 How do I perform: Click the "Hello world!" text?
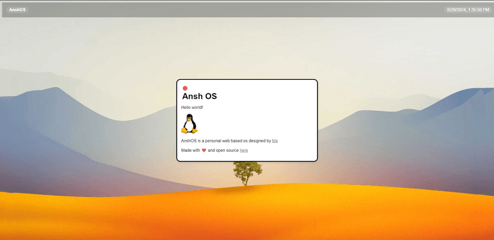(192, 108)
